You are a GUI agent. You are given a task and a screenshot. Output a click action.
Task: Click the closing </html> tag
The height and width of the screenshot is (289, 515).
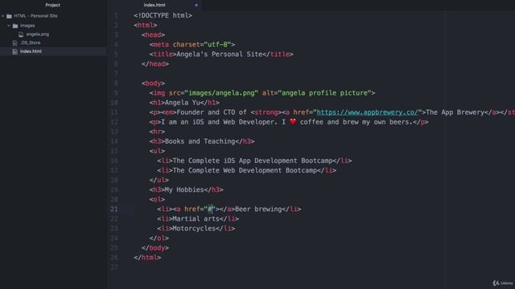pos(147,258)
